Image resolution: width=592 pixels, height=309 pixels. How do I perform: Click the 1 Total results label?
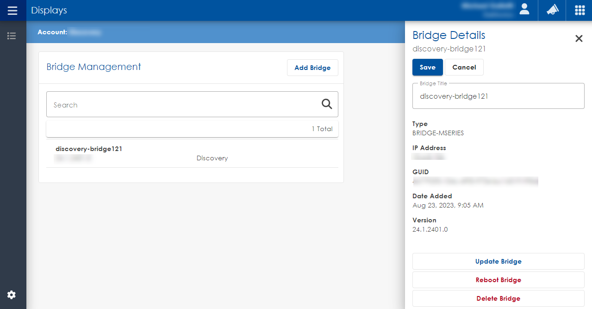tap(322, 129)
